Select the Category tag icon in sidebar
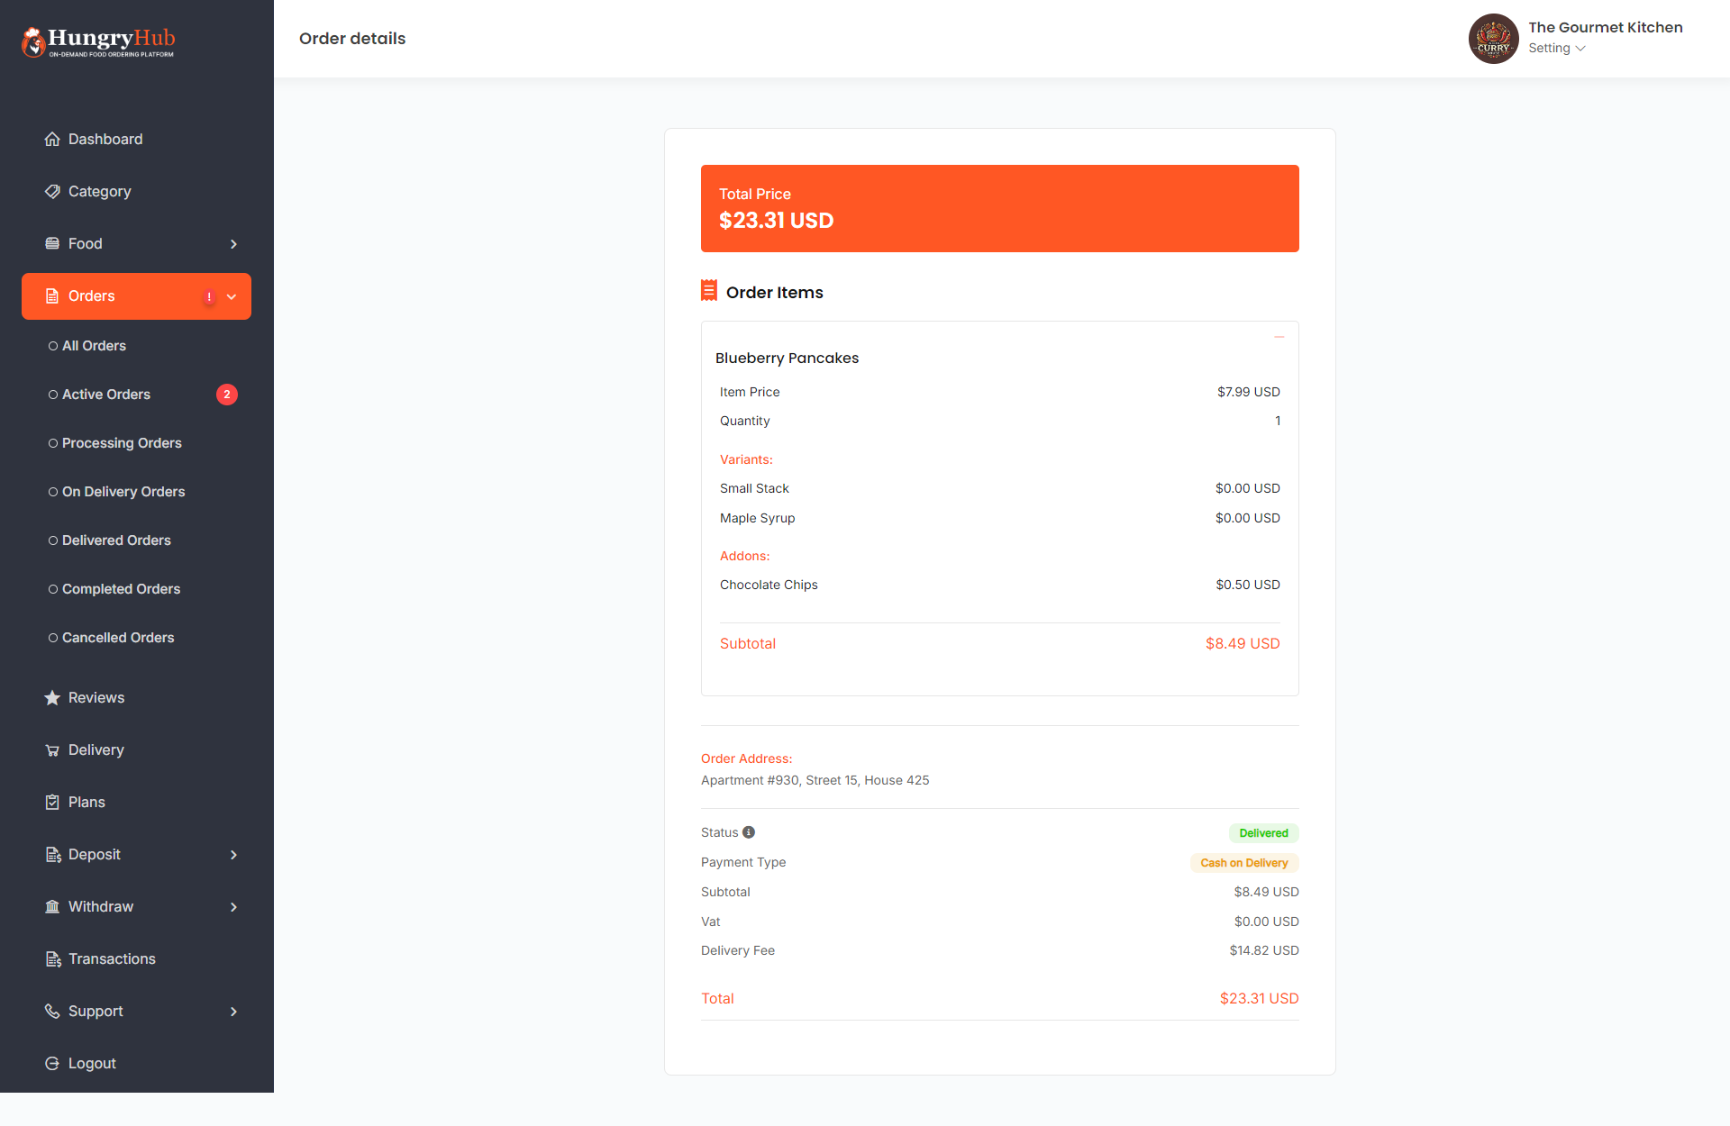 click(x=53, y=191)
